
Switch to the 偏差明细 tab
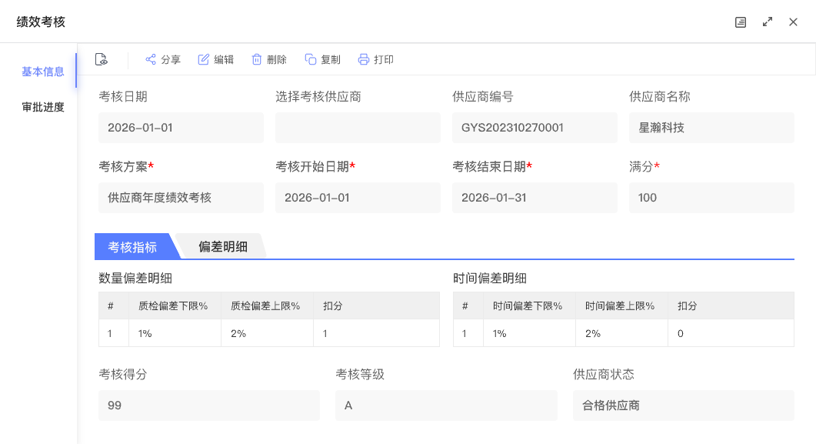point(225,246)
